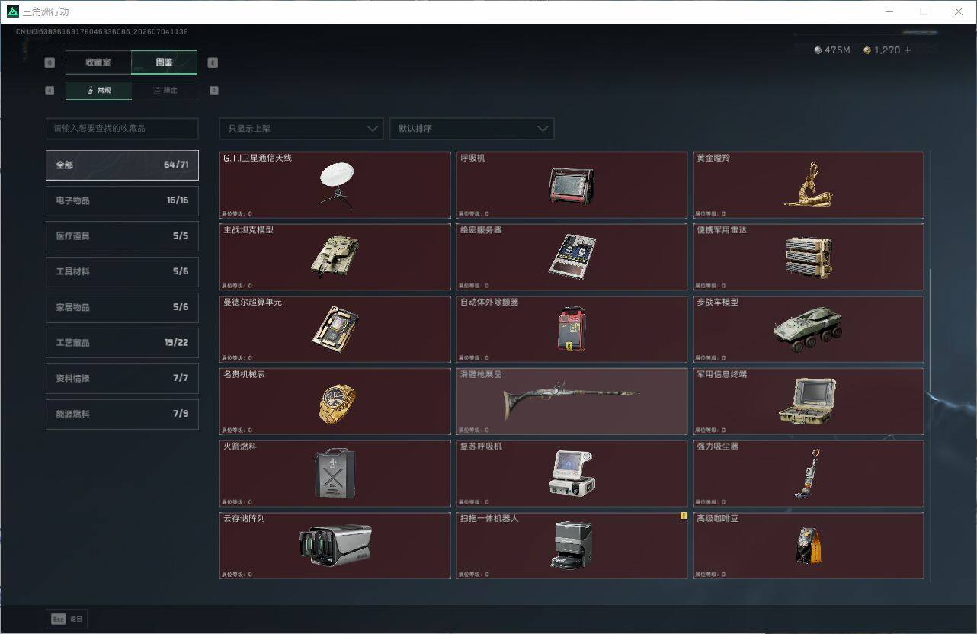The image size is (977, 634).
Task: Filter by 电子物品 16/16 category
Action: (122, 200)
